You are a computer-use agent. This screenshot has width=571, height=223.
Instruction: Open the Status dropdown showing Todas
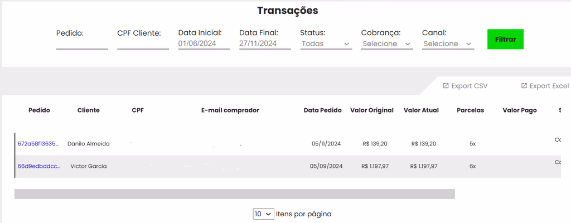326,43
